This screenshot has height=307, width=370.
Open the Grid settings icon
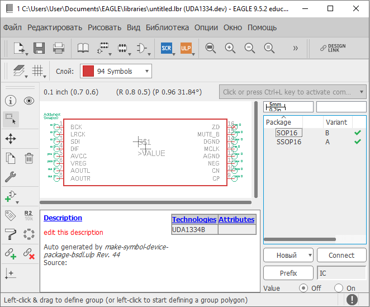37,70
